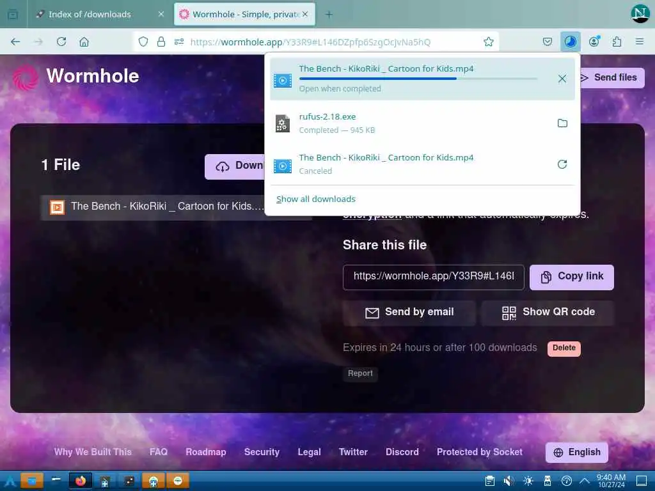
Task: Open the Roadmap footer link
Action: point(205,452)
